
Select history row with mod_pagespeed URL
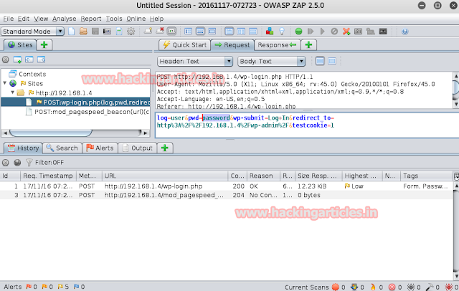(227, 195)
